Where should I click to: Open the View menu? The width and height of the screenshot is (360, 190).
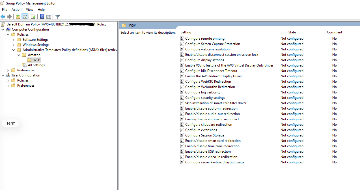point(29,10)
